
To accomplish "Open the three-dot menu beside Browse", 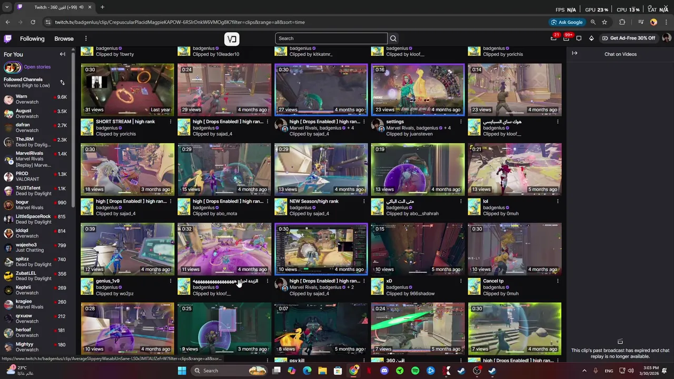I will point(86,38).
